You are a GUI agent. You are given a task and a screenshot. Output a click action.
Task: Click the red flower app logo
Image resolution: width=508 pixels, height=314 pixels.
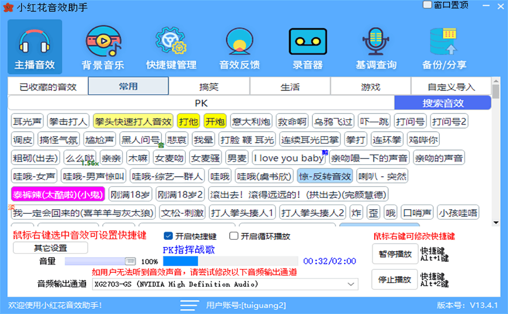tap(8, 7)
